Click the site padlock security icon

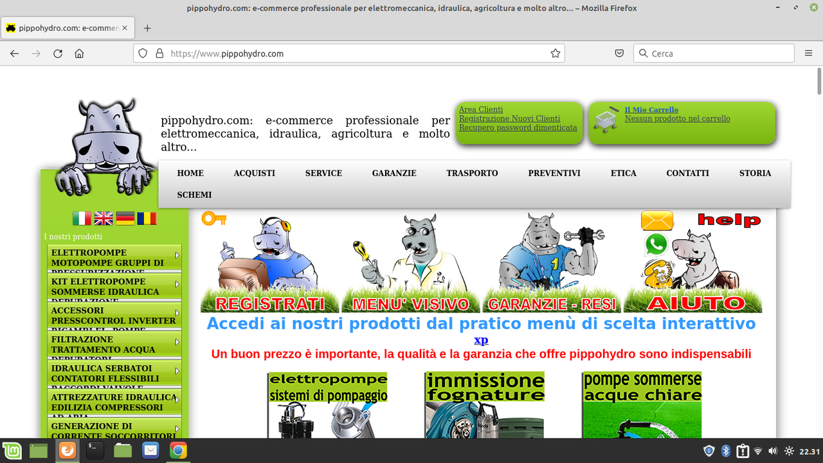click(159, 53)
